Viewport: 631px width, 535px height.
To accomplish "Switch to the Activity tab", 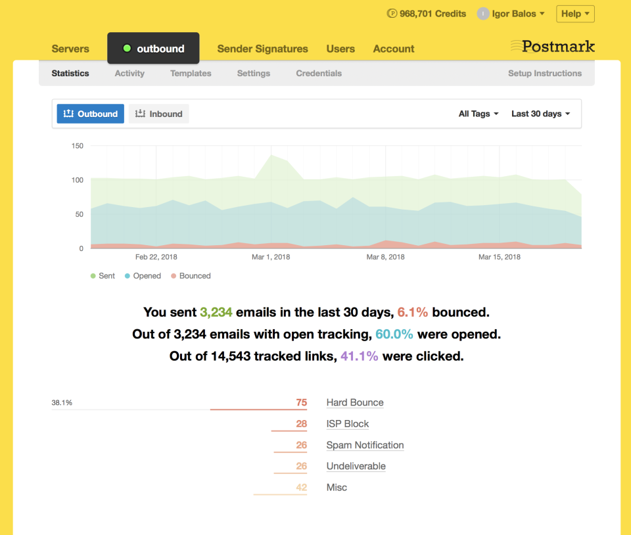I will click(129, 73).
